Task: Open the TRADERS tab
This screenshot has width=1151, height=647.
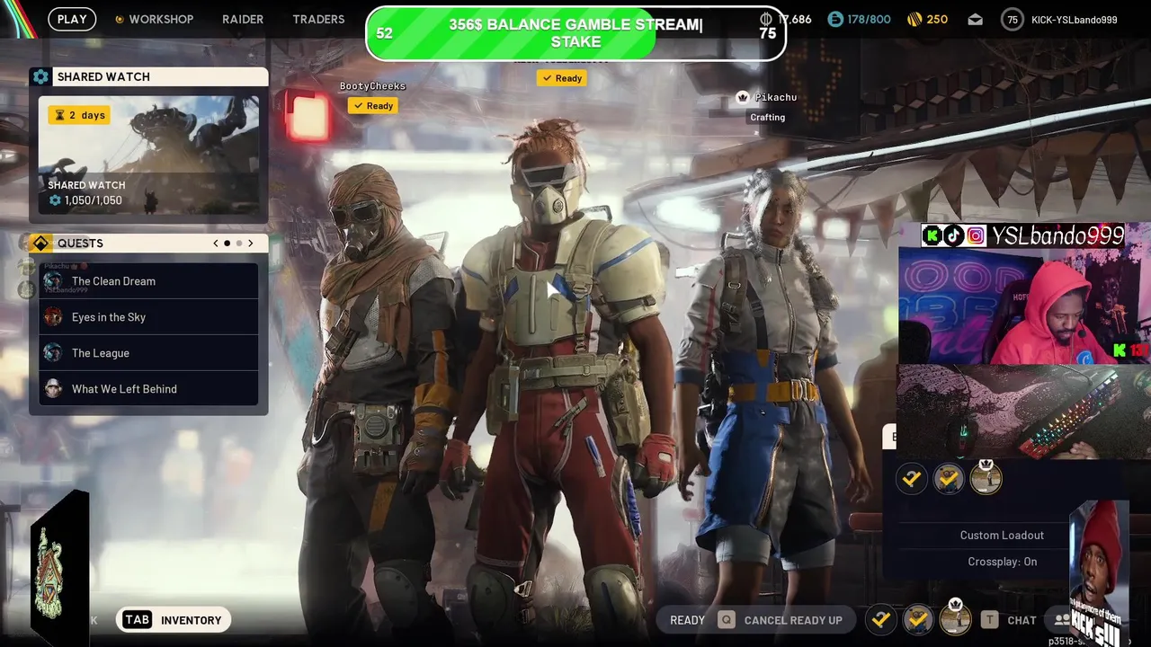Action: (318, 19)
